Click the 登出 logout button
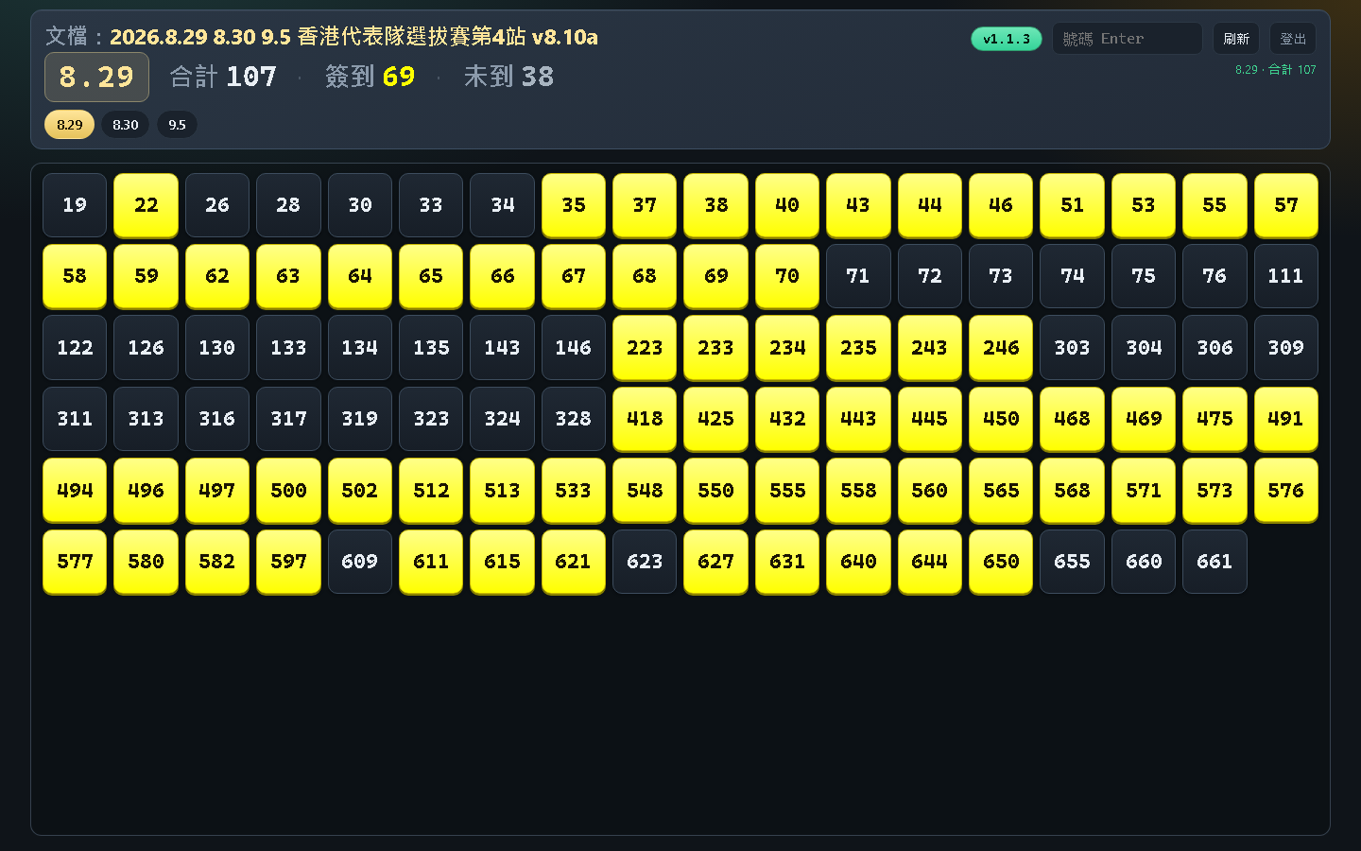Image resolution: width=1361 pixels, height=851 pixels. point(1293,39)
